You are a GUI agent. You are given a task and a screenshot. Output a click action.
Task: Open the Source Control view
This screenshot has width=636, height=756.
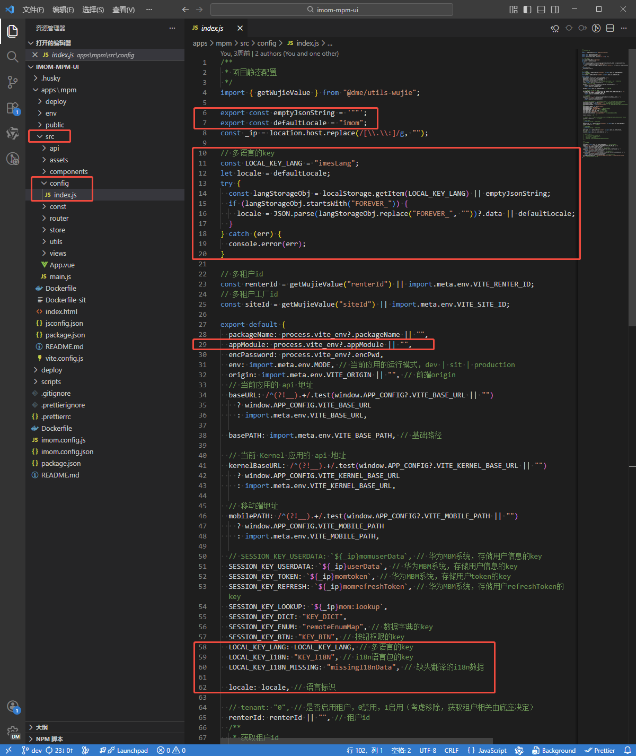point(12,82)
